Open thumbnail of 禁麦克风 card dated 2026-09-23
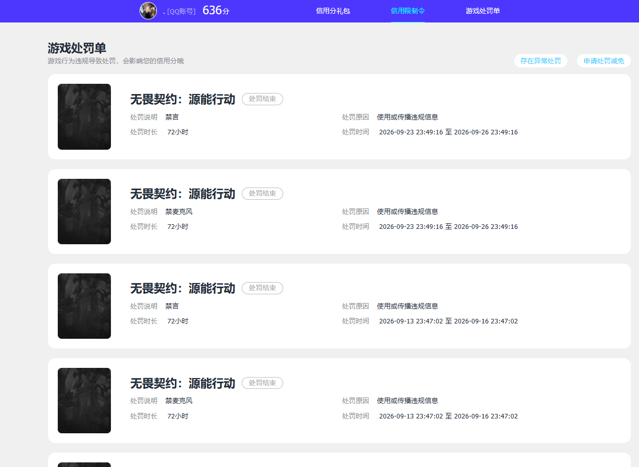Image resolution: width=639 pixels, height=467 pixels. [x=84, y=212]
